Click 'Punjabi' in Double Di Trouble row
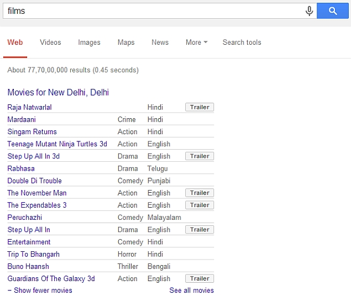351x296 pixels. coord(159,181)
